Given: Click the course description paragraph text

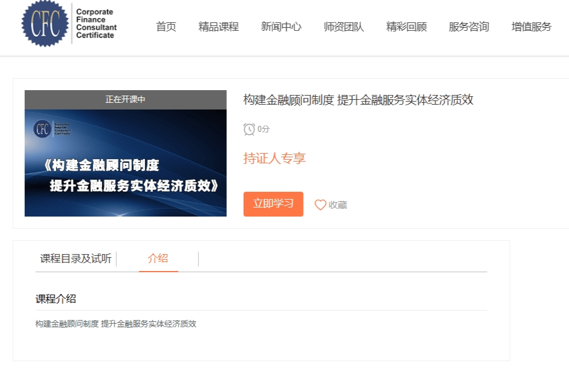Looking at the screenshot, I should coord(115,324).
